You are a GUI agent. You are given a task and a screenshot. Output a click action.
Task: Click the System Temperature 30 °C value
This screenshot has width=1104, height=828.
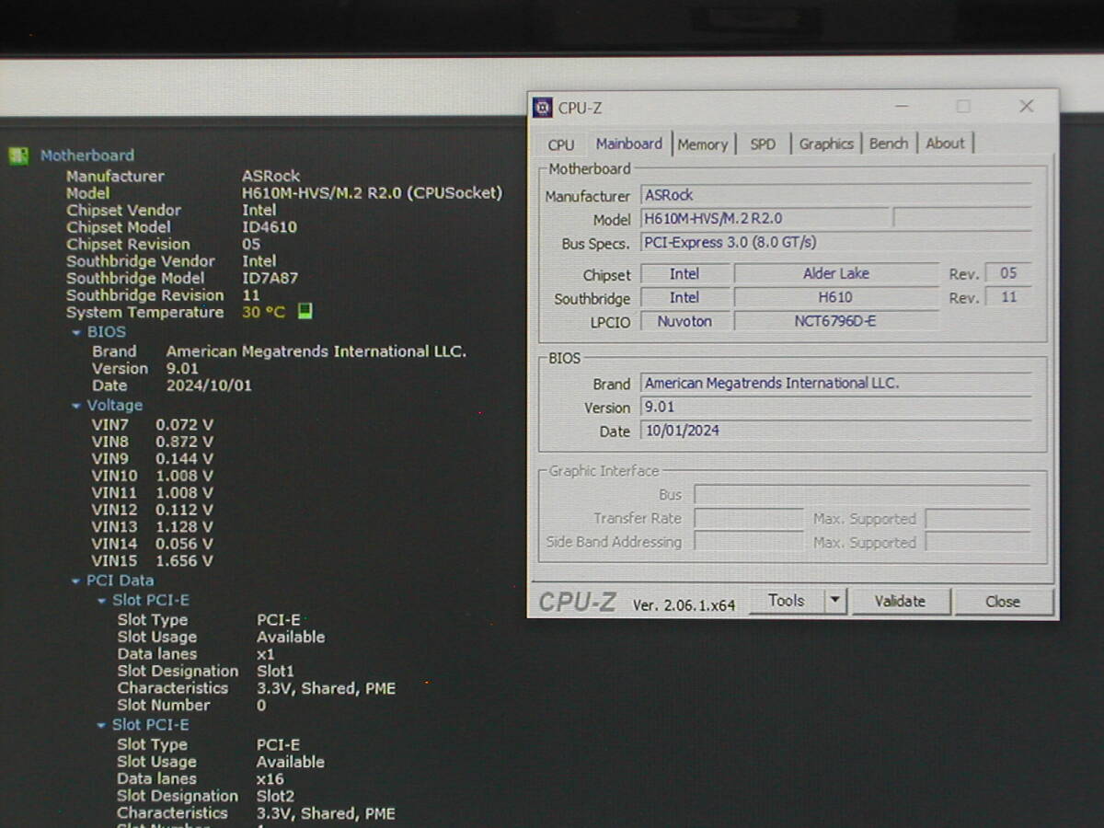click(x=264, y=312)
